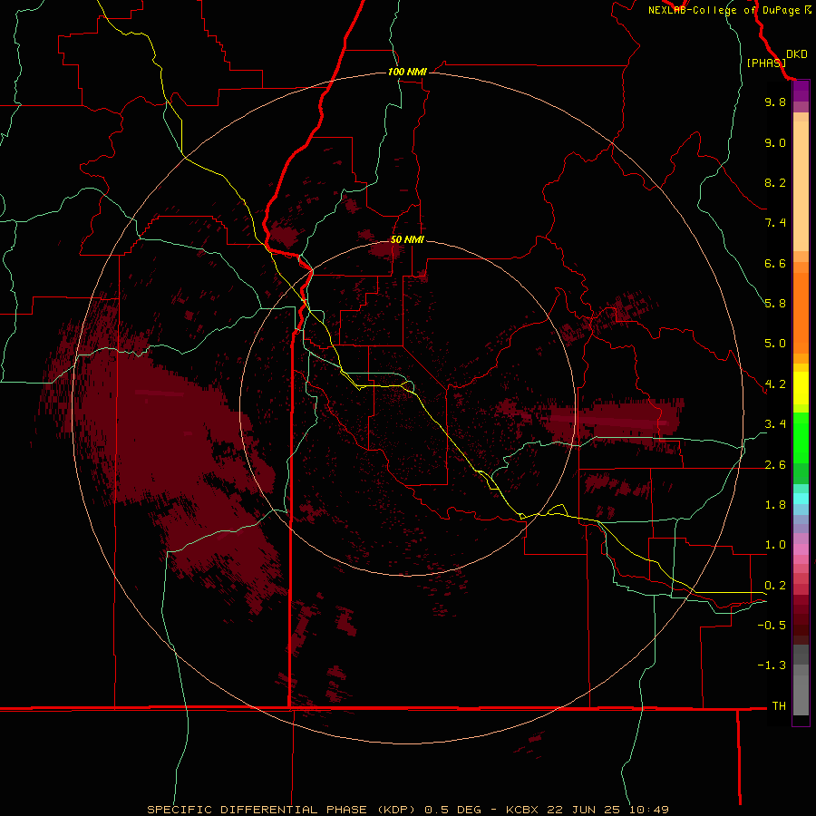Click the 100 NMI range ring label

(x=407, y=72)
